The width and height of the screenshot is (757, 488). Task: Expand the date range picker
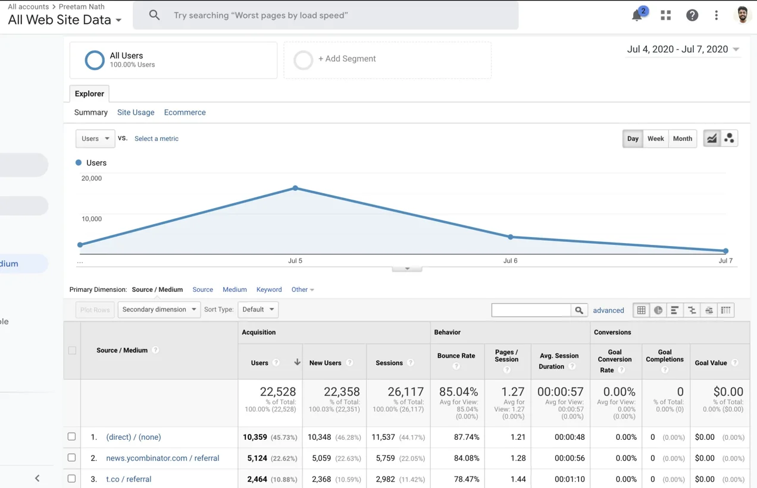pos(683,49)
